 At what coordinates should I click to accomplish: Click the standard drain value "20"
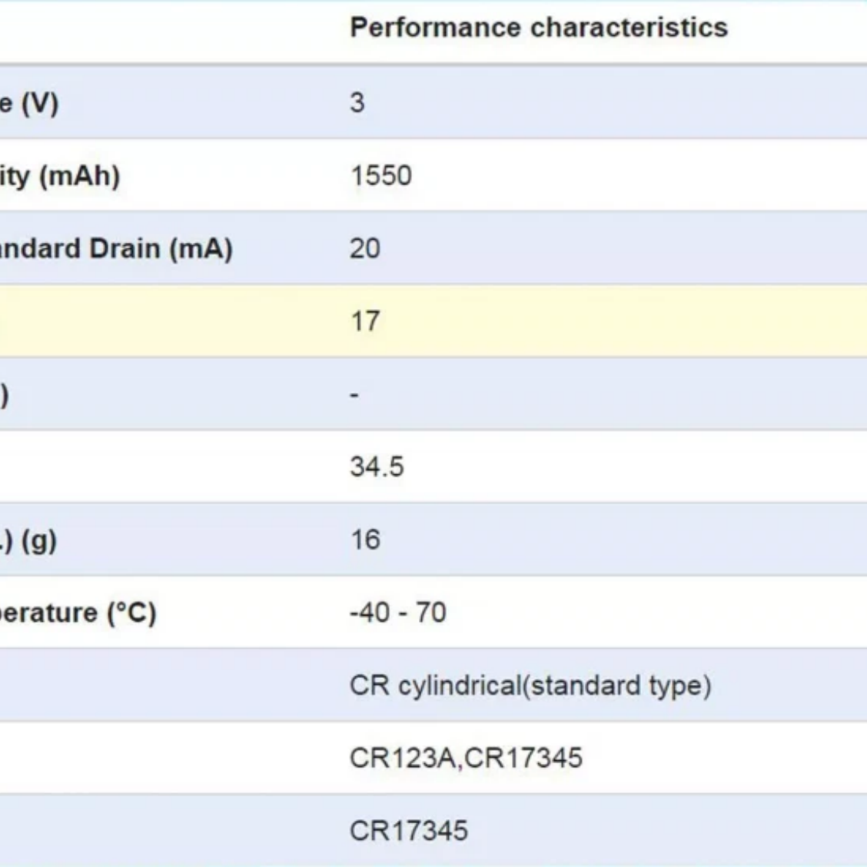[x=365, y=249]
